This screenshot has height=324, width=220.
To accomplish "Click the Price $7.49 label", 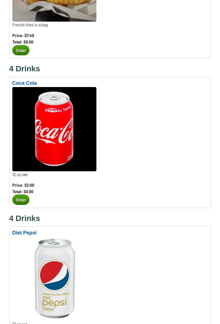I will coord(23,36).
